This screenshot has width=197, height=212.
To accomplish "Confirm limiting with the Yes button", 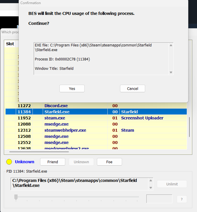I will click(72, 88).
